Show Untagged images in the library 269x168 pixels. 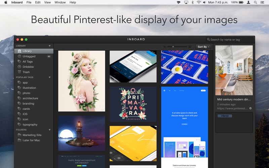point(29,56)
